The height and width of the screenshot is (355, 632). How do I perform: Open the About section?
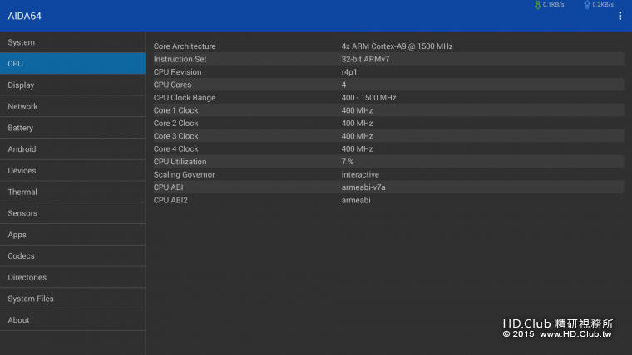72,320
